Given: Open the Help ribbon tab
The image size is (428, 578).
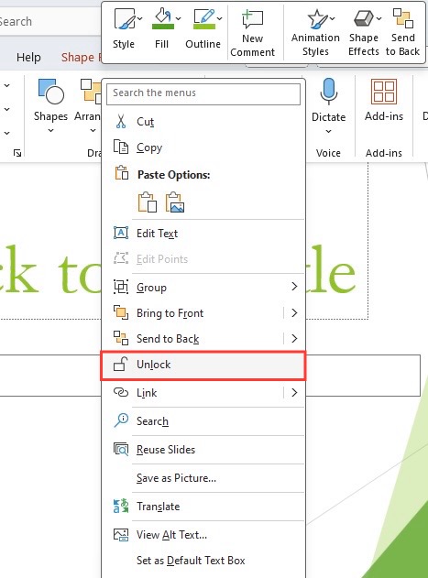Looking at the screenshot, I should 28,57.
